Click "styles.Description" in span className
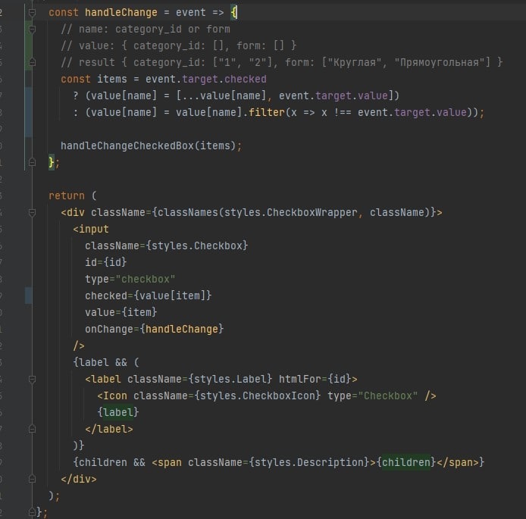This screenshot has height=519, width=526. pos(312,463)
